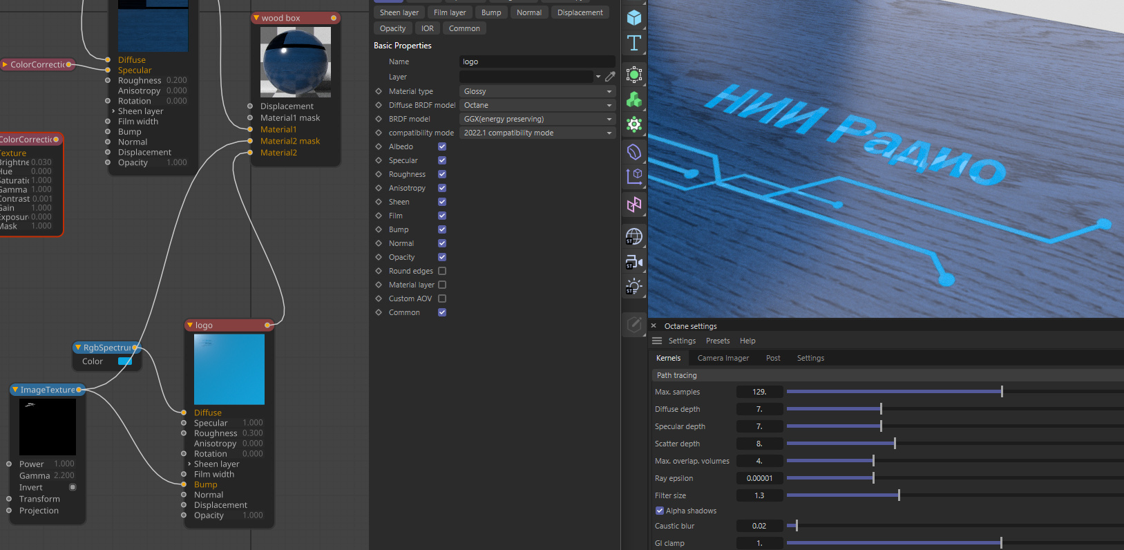Open the Opacity section button
Viewport: 1124px width, 550px height.
click(393, 28)
